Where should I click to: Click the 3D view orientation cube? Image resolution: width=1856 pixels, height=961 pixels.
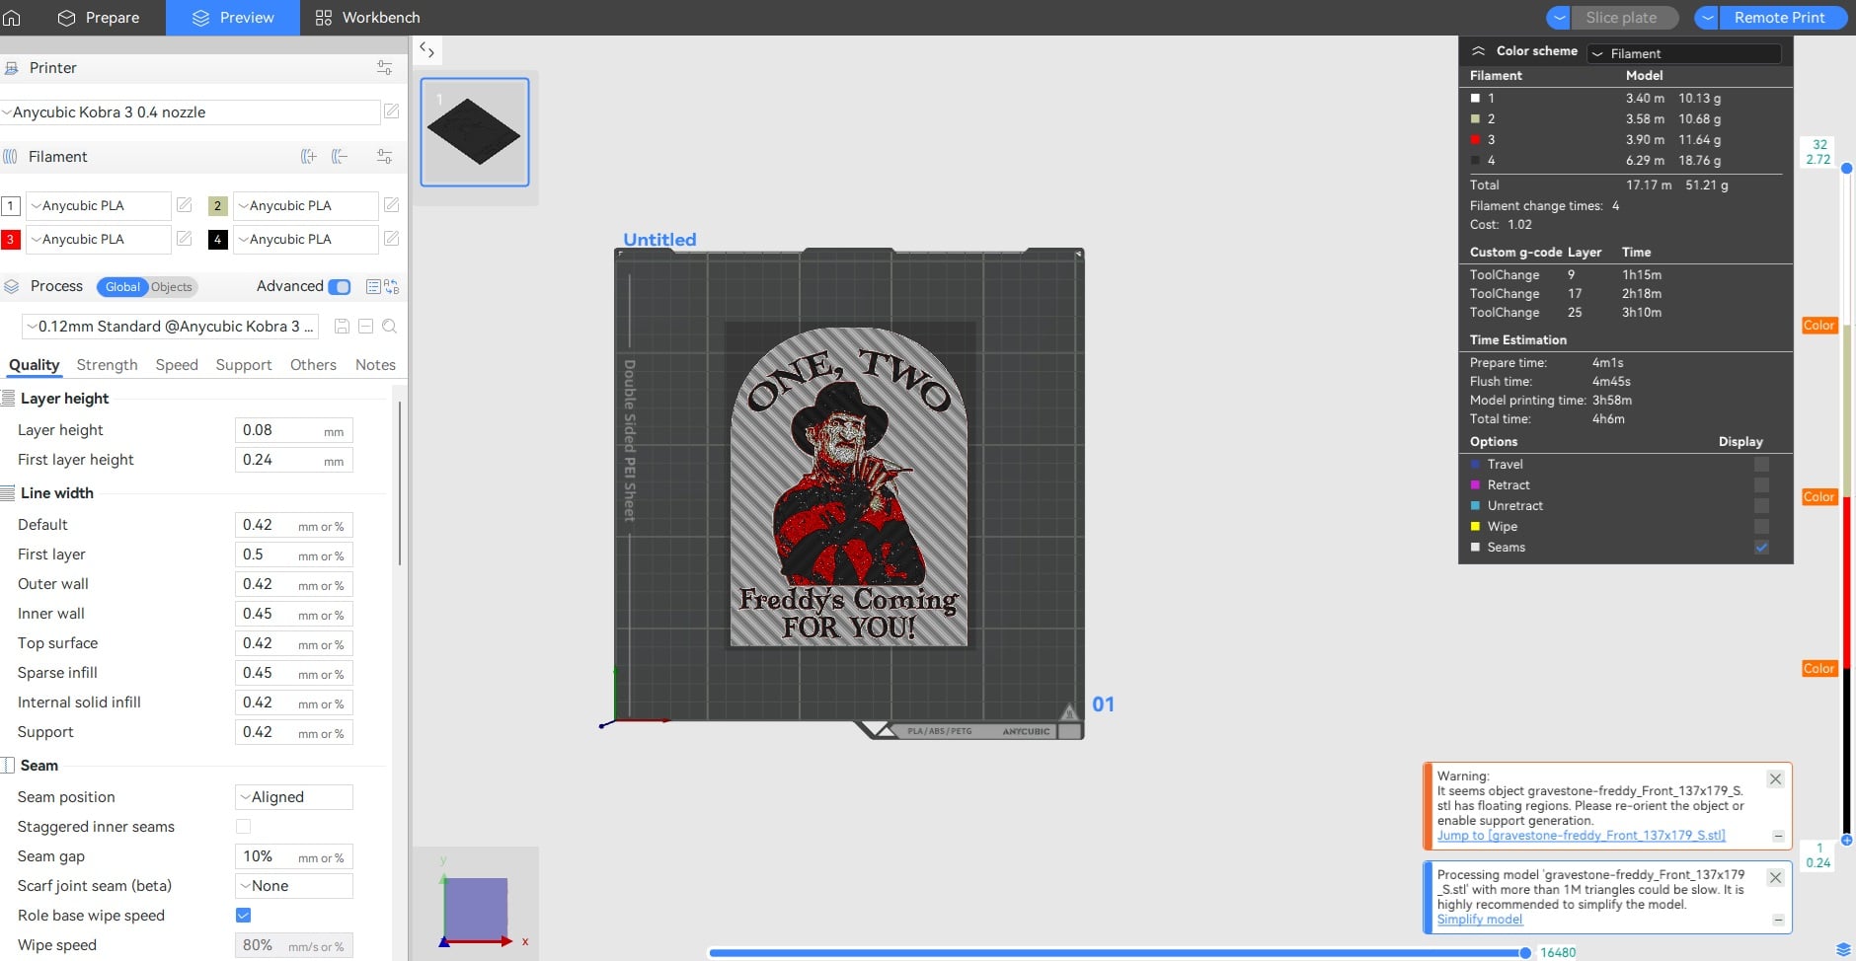click(476, 909)
